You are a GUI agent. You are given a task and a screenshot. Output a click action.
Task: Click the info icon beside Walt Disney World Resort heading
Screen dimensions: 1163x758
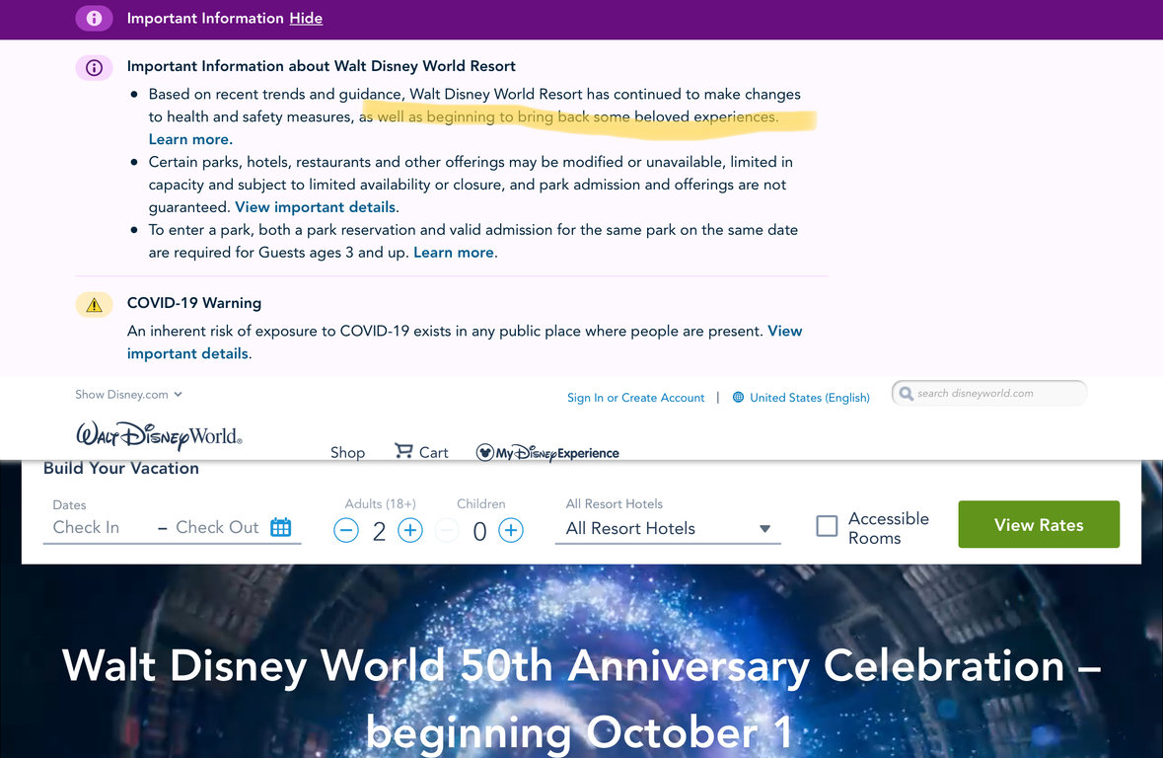[94, 67]
